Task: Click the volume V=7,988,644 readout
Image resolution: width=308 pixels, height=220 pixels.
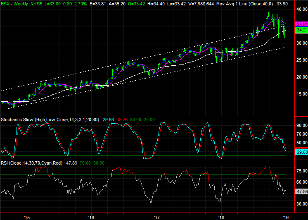Action: 201,4
